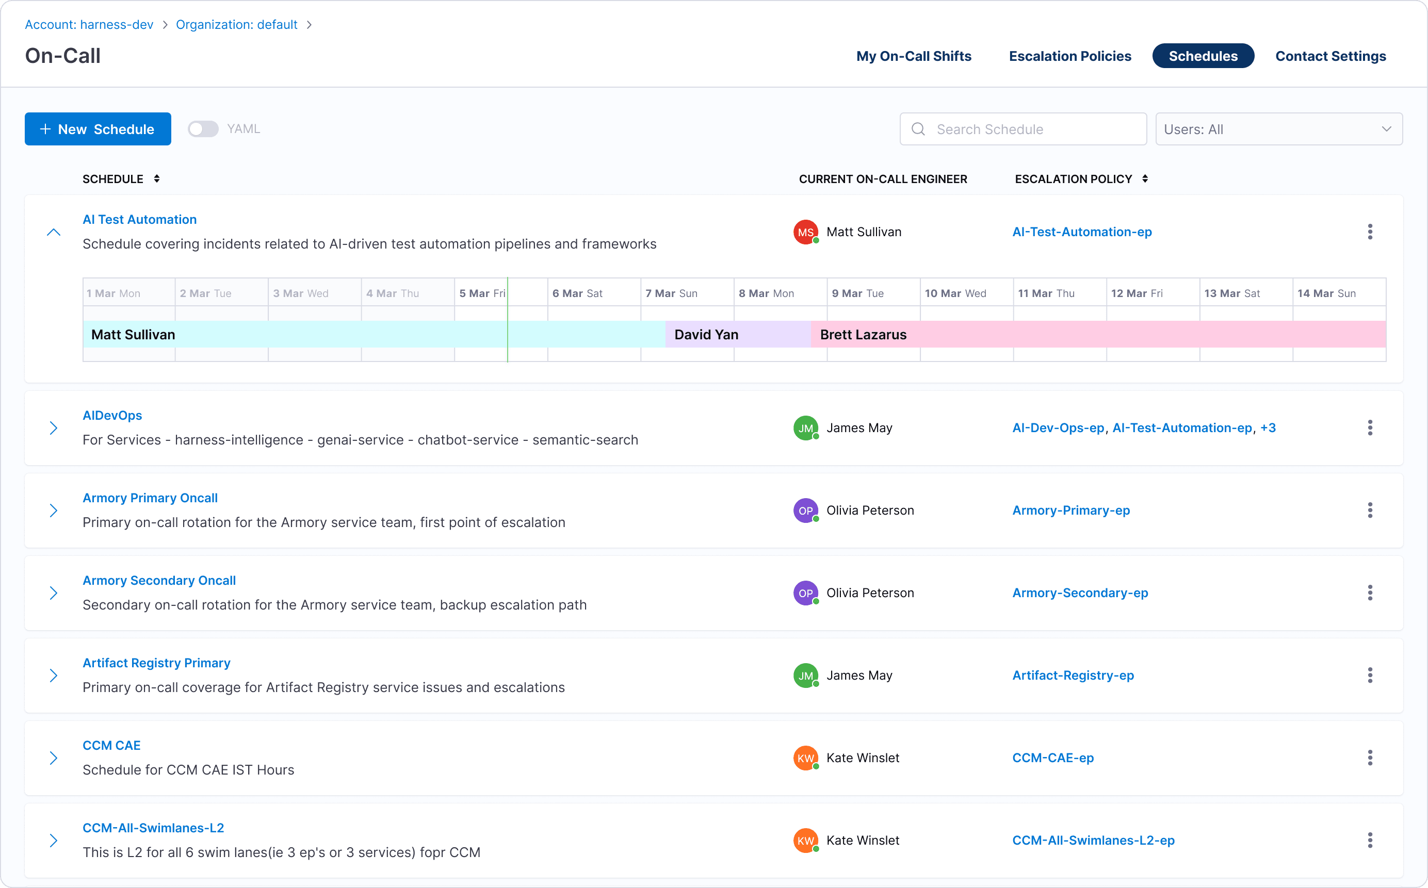
Task: Open kebab menu for AI Test Automation
Action: pyautogui.click(x=1369, y=232)
